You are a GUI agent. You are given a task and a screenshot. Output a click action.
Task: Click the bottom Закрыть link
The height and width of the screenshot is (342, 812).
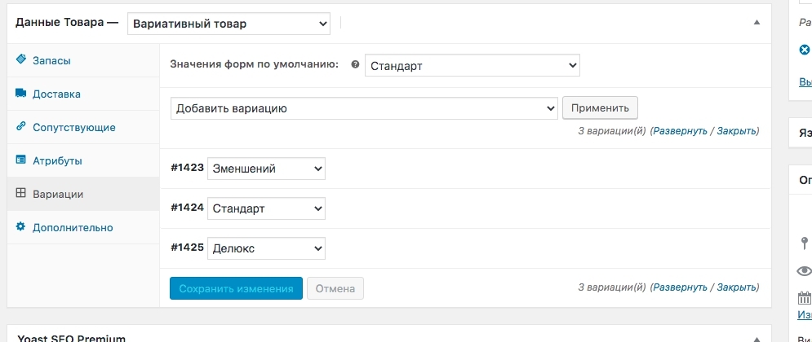coord(737,287)
